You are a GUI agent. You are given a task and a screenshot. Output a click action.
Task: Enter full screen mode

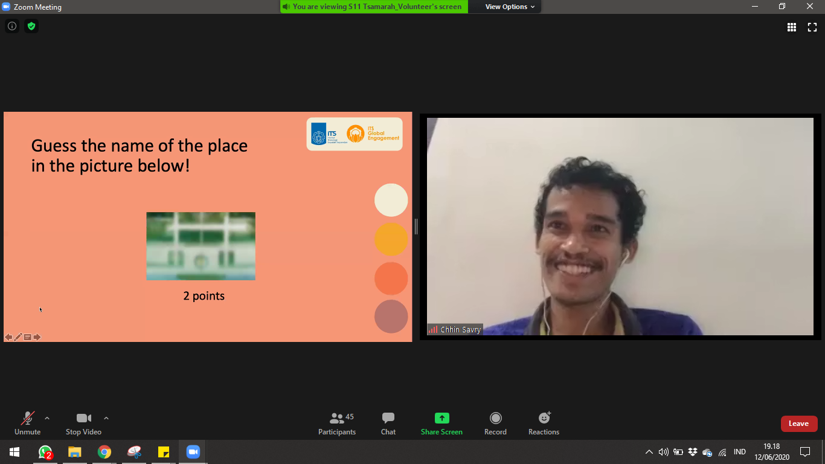pyautogui.click(x=812, y=27)
